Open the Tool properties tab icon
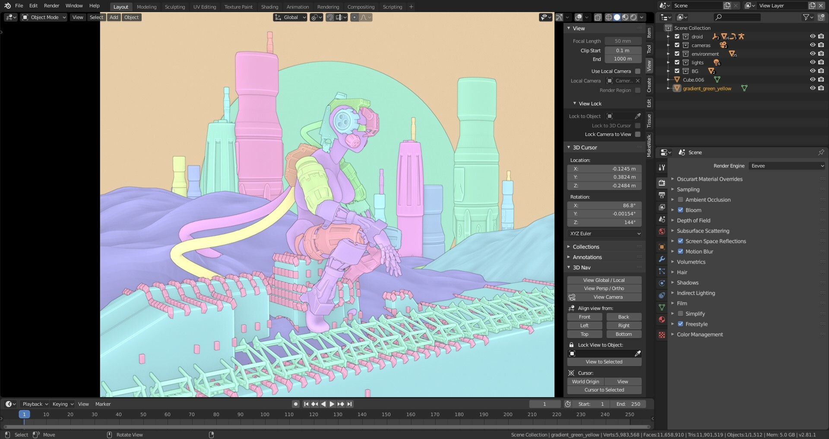The width and height of the screenshot is (829, 439). pyautogui.click(x=661, y=167)
